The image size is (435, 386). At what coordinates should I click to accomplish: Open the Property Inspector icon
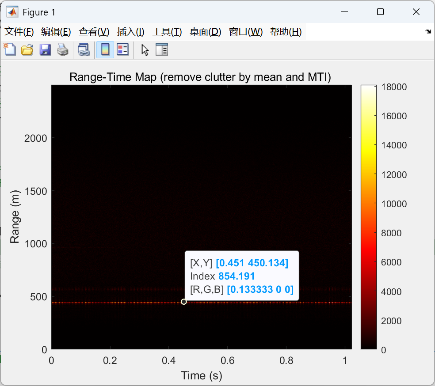click(162, 50)
